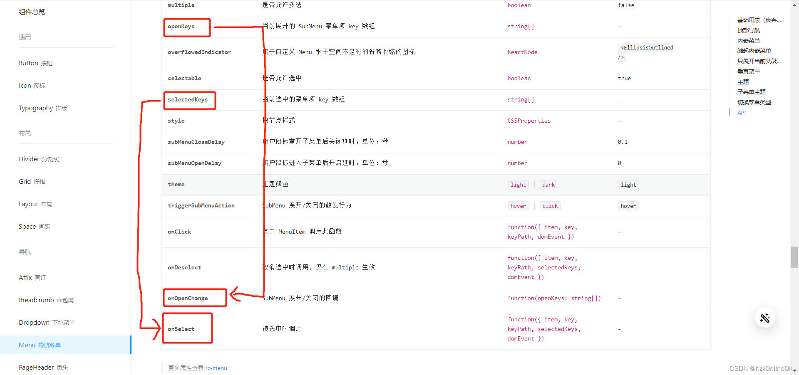Click onDeselect property name
799x375 pixels.
coord(184,267)
